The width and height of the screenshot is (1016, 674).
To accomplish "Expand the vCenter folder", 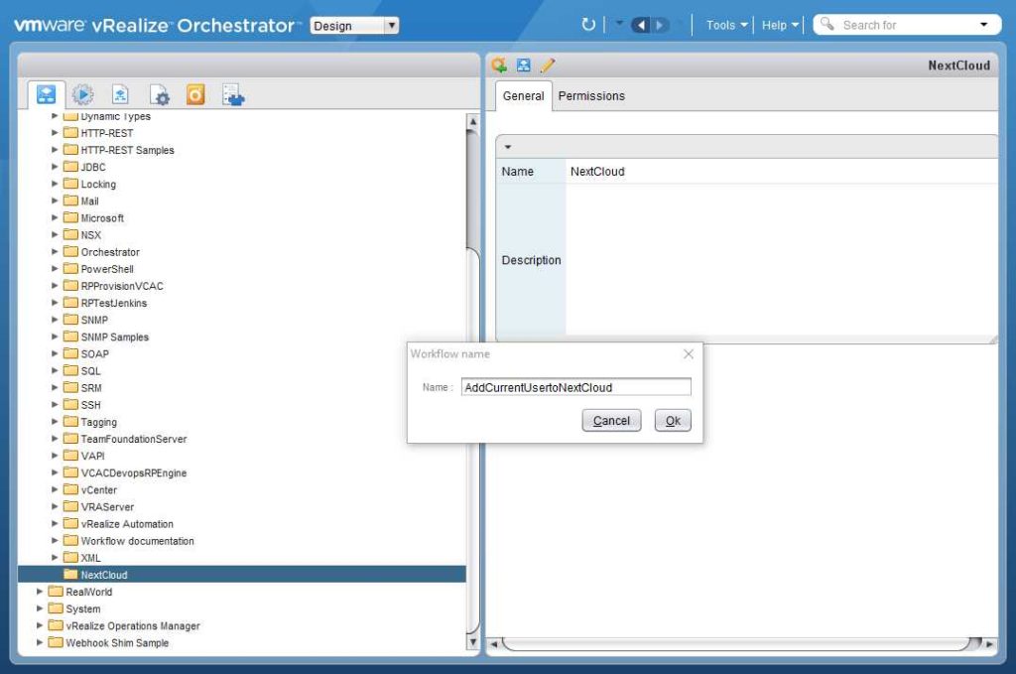I will pos(55,489).
